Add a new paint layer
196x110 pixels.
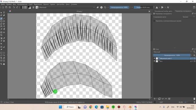(x=155, y=99)
